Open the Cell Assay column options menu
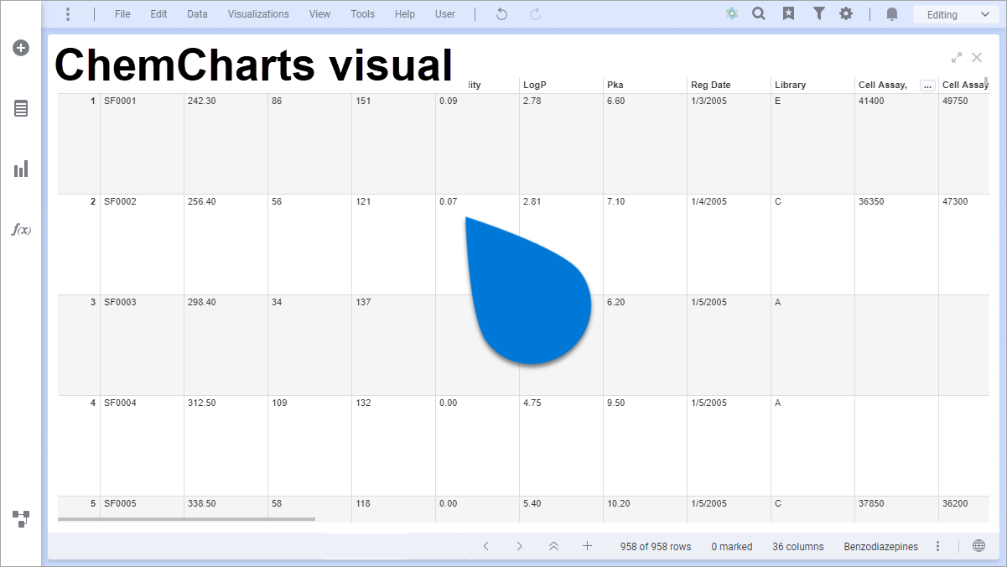This screenshot has height=567, width=1007. tap(927, 84)
